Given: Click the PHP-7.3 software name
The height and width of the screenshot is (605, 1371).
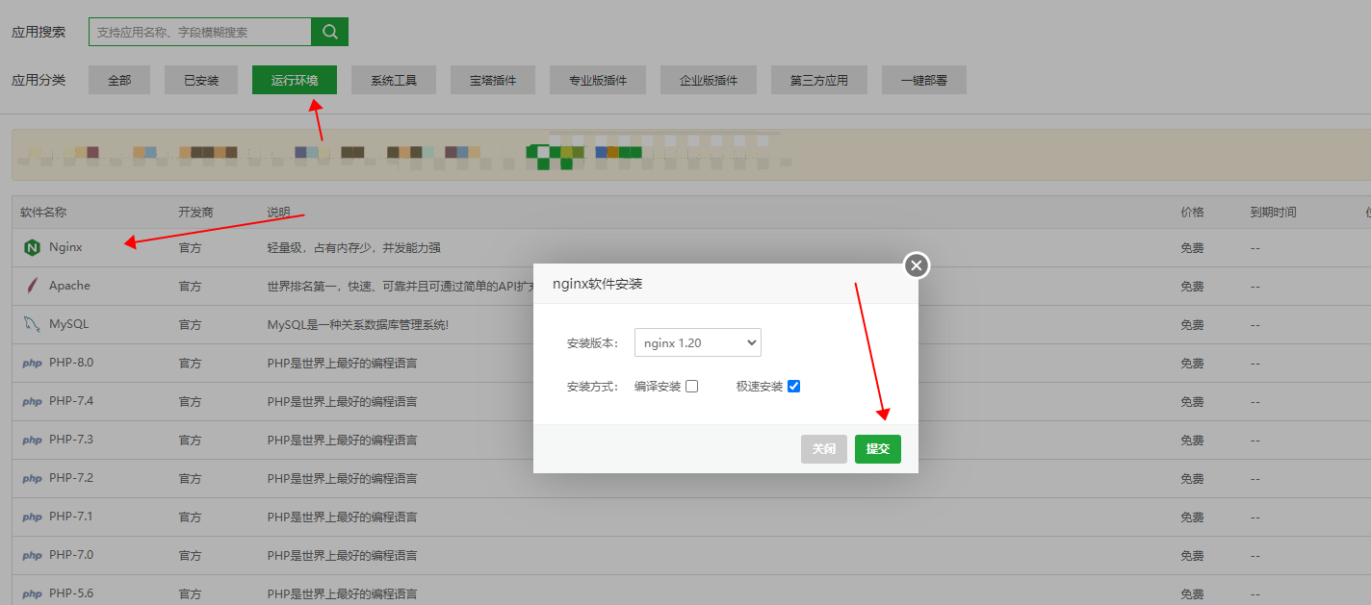Looking at the screenshot, I should [x=71, y=440].
